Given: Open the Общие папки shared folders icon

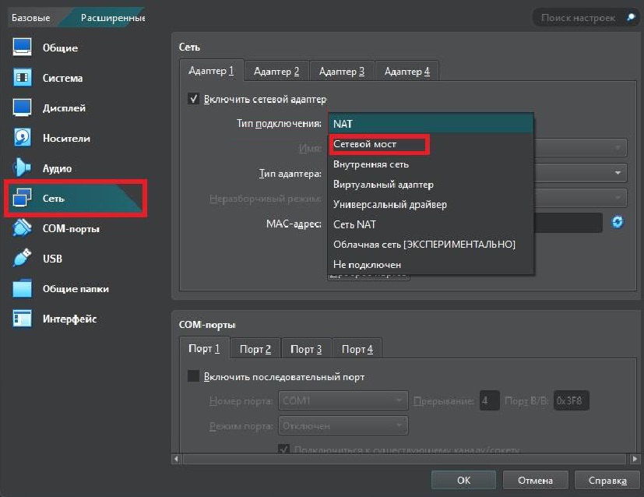Looking at the screenshot, I should [24, 289].
